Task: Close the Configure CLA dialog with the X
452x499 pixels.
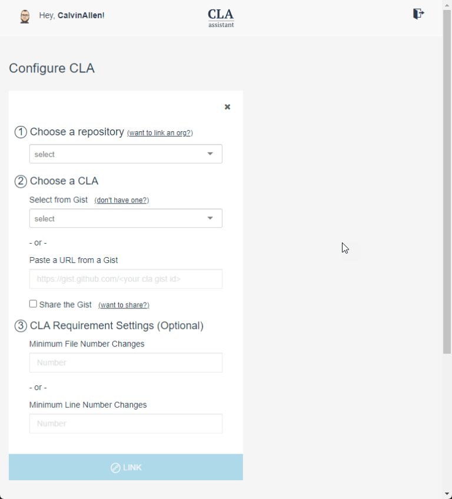Action: [228, 107]
